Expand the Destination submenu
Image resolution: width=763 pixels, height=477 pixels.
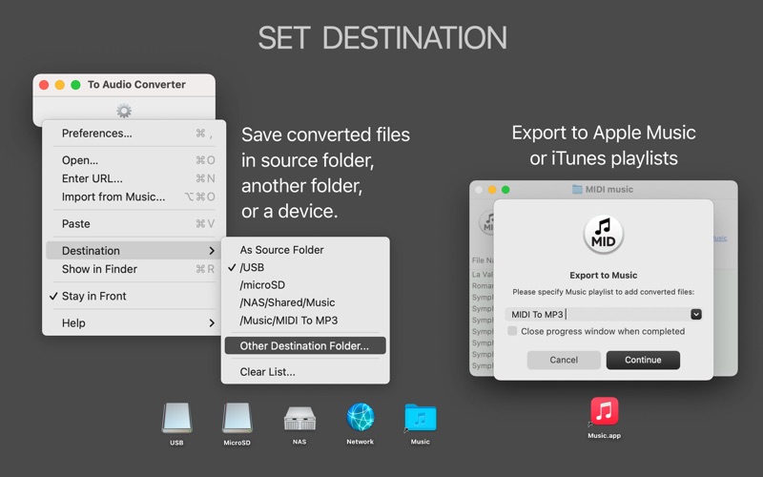(x=134, y=251)
